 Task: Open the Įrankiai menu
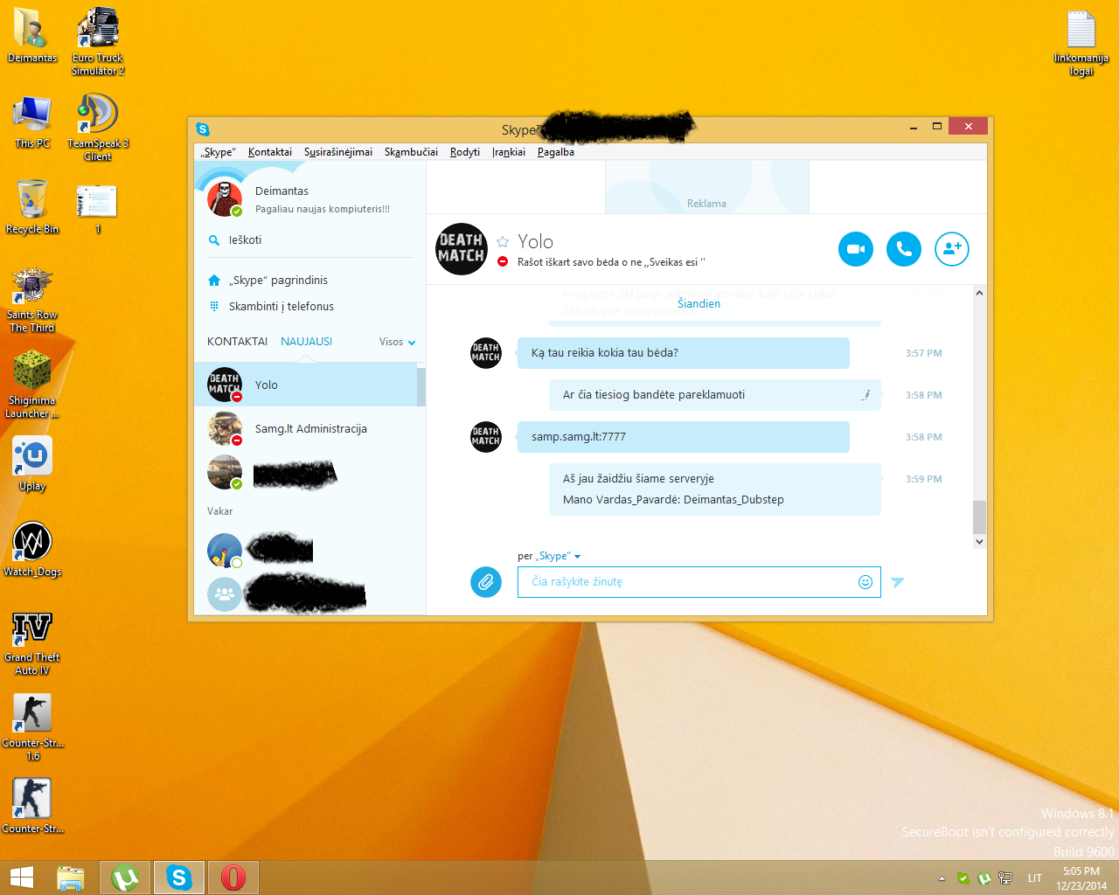point(509,152)
